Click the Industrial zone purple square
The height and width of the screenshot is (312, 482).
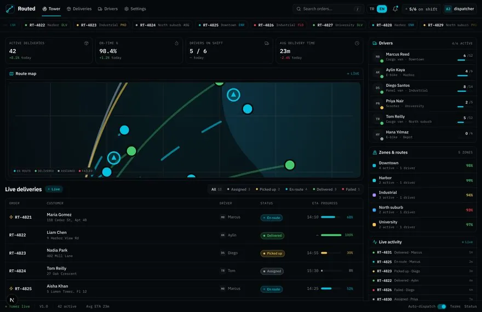[374, 195]
